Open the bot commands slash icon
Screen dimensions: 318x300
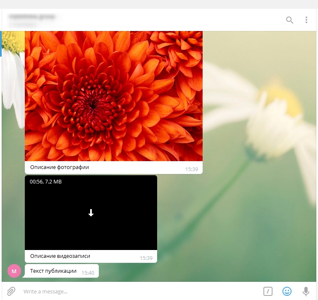tap(268, 291)
